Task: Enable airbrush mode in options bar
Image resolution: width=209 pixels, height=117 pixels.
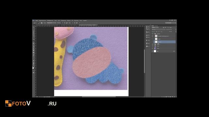Action: click(76, 23)
